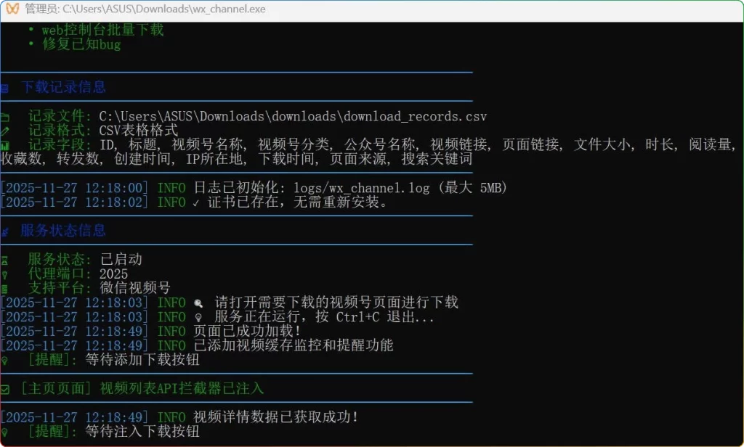Select the 服务状态信息 section title
The width and height of the screenshot is (744, 447).
[x=62, y=230]
